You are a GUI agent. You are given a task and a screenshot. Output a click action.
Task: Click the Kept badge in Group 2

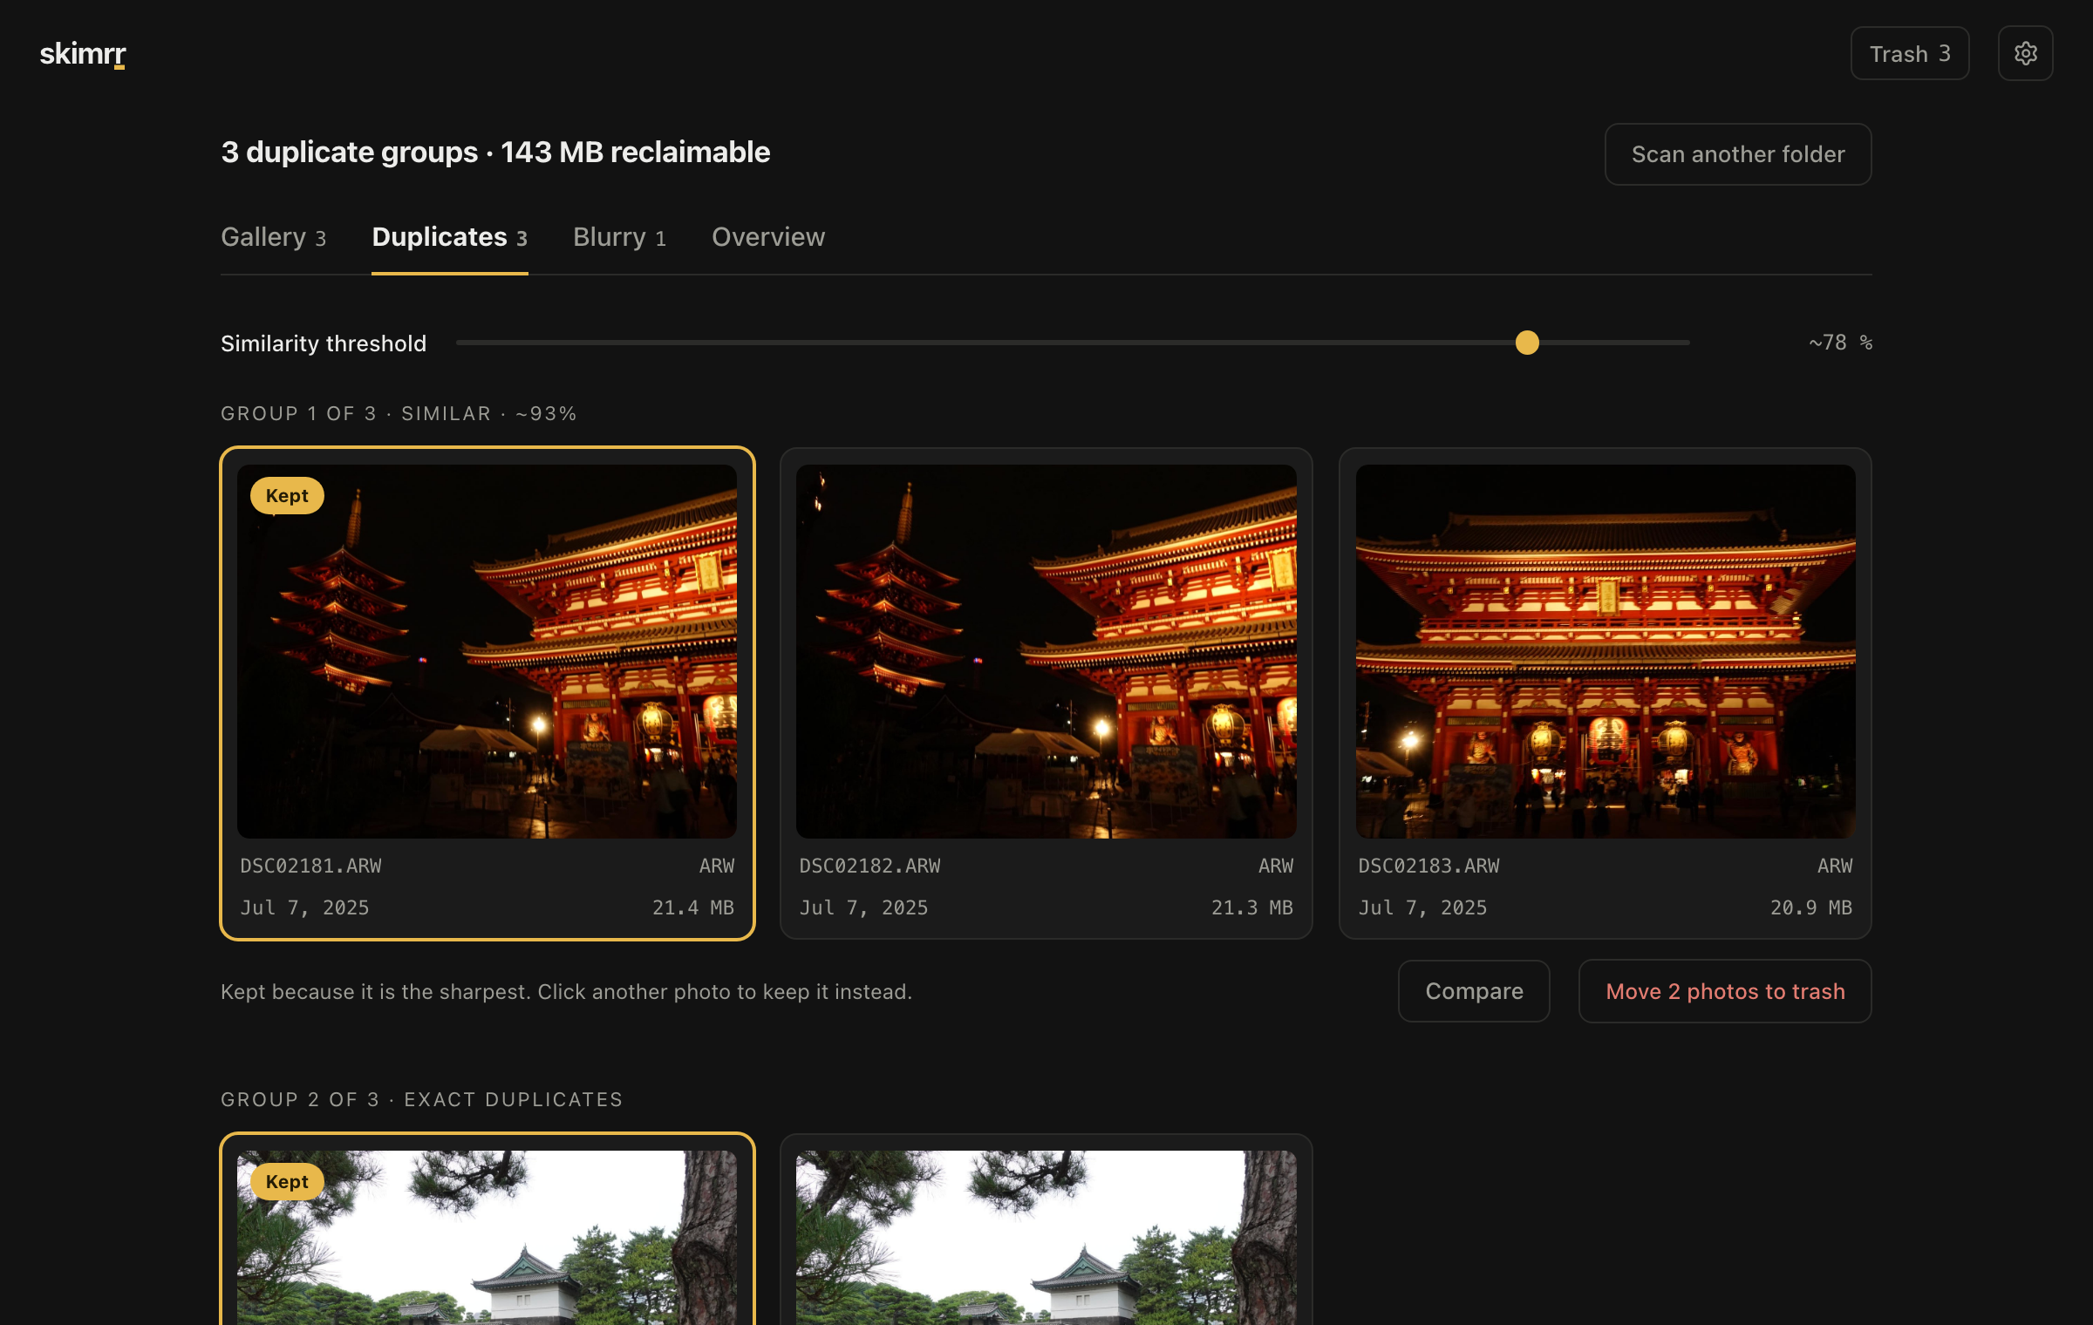click(x=287, y=1181)
